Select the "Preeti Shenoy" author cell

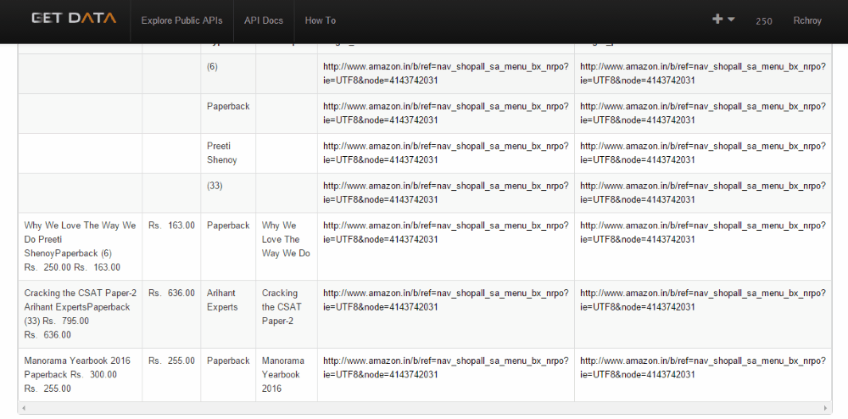[x=228, y=154]
